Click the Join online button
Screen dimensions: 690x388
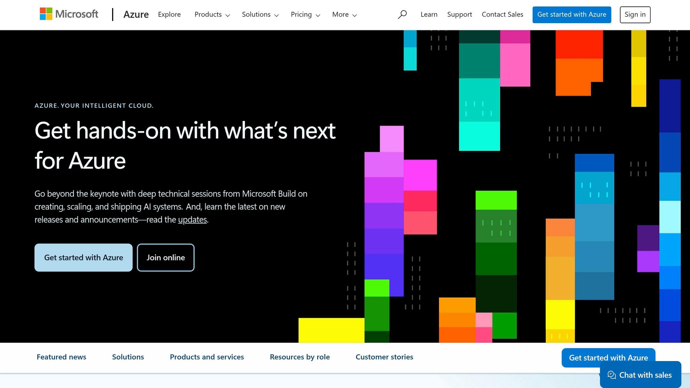166,257
